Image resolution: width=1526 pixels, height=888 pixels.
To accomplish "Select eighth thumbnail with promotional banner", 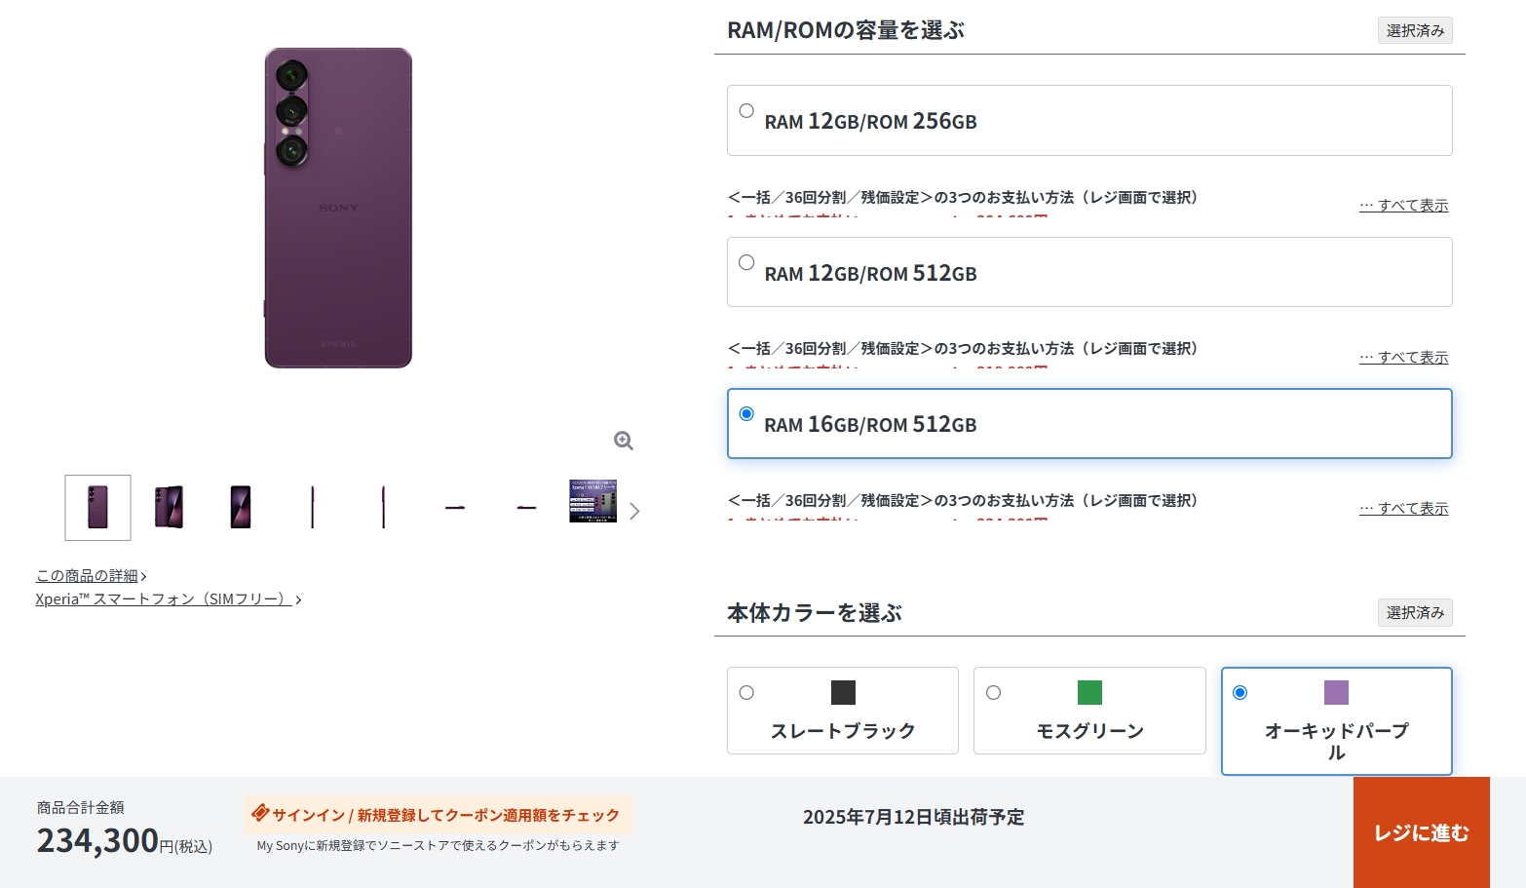I will pos(593,501).
